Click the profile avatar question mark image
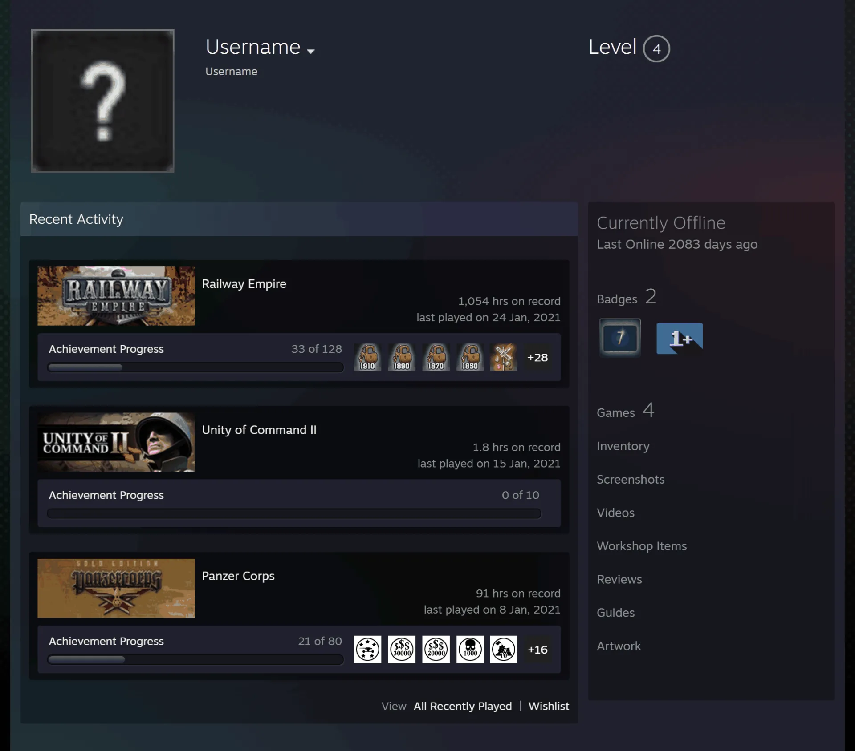This screenshot has width=855, height=751. point(102,101)
